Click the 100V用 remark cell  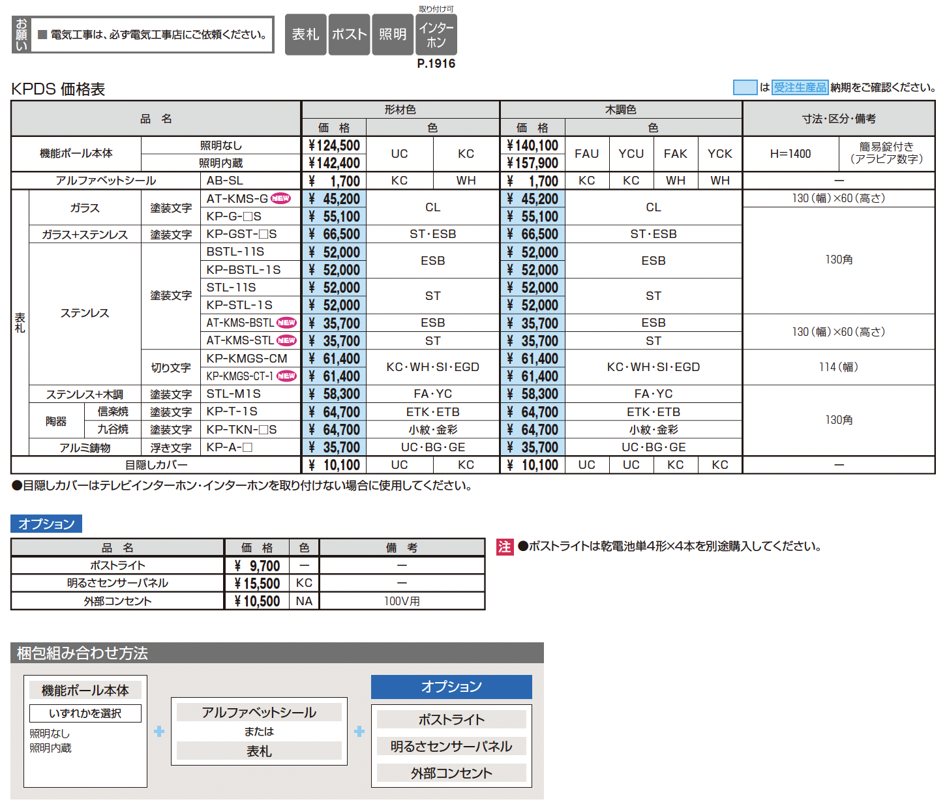402,601
